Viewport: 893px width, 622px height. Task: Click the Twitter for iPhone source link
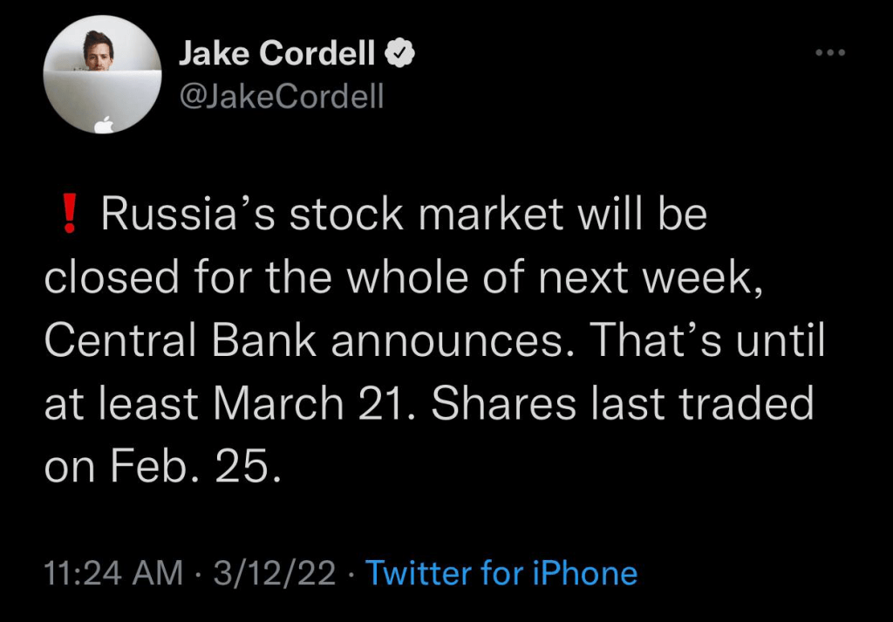click(x=501, y=573)
